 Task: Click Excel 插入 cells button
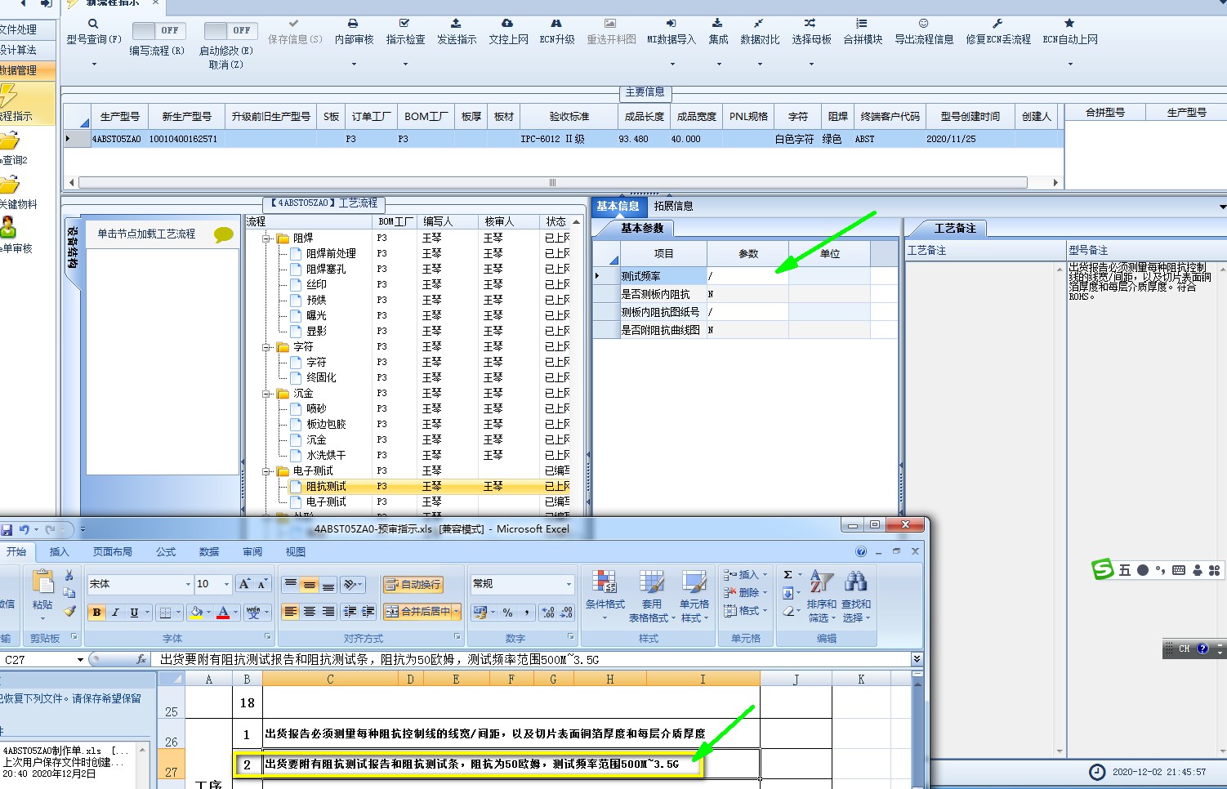click(x=744, y=575)
